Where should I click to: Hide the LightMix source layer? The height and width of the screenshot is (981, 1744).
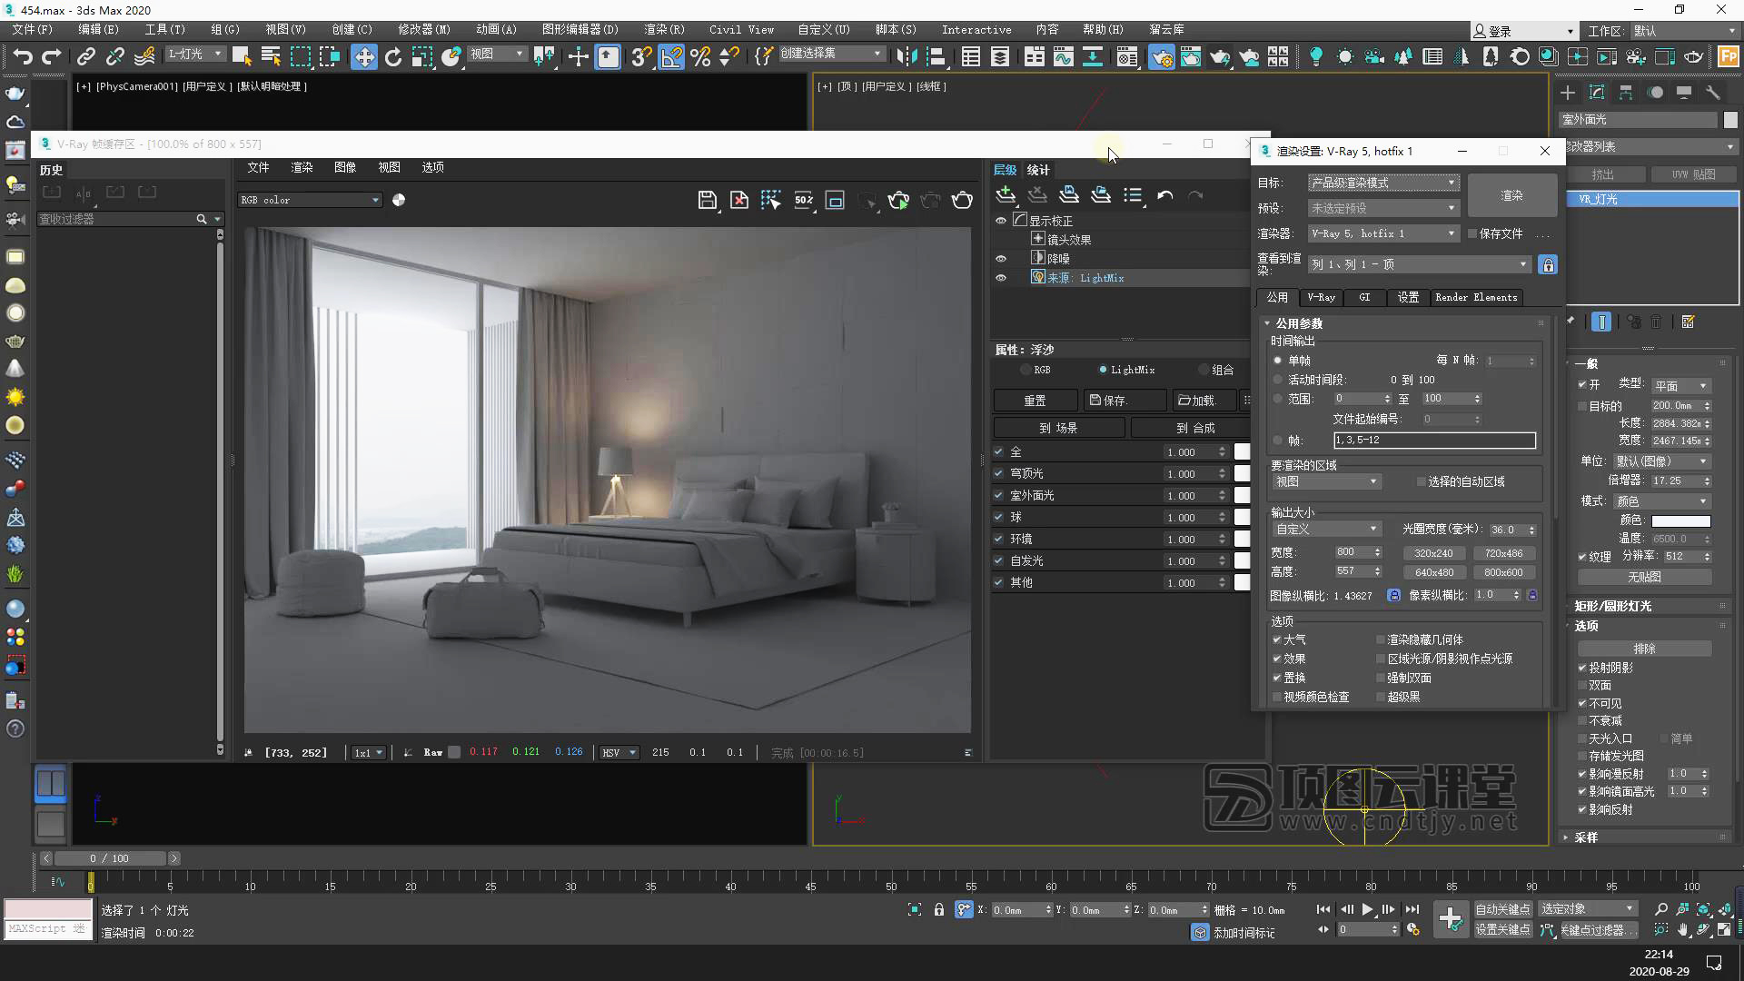click(1001, 278)
